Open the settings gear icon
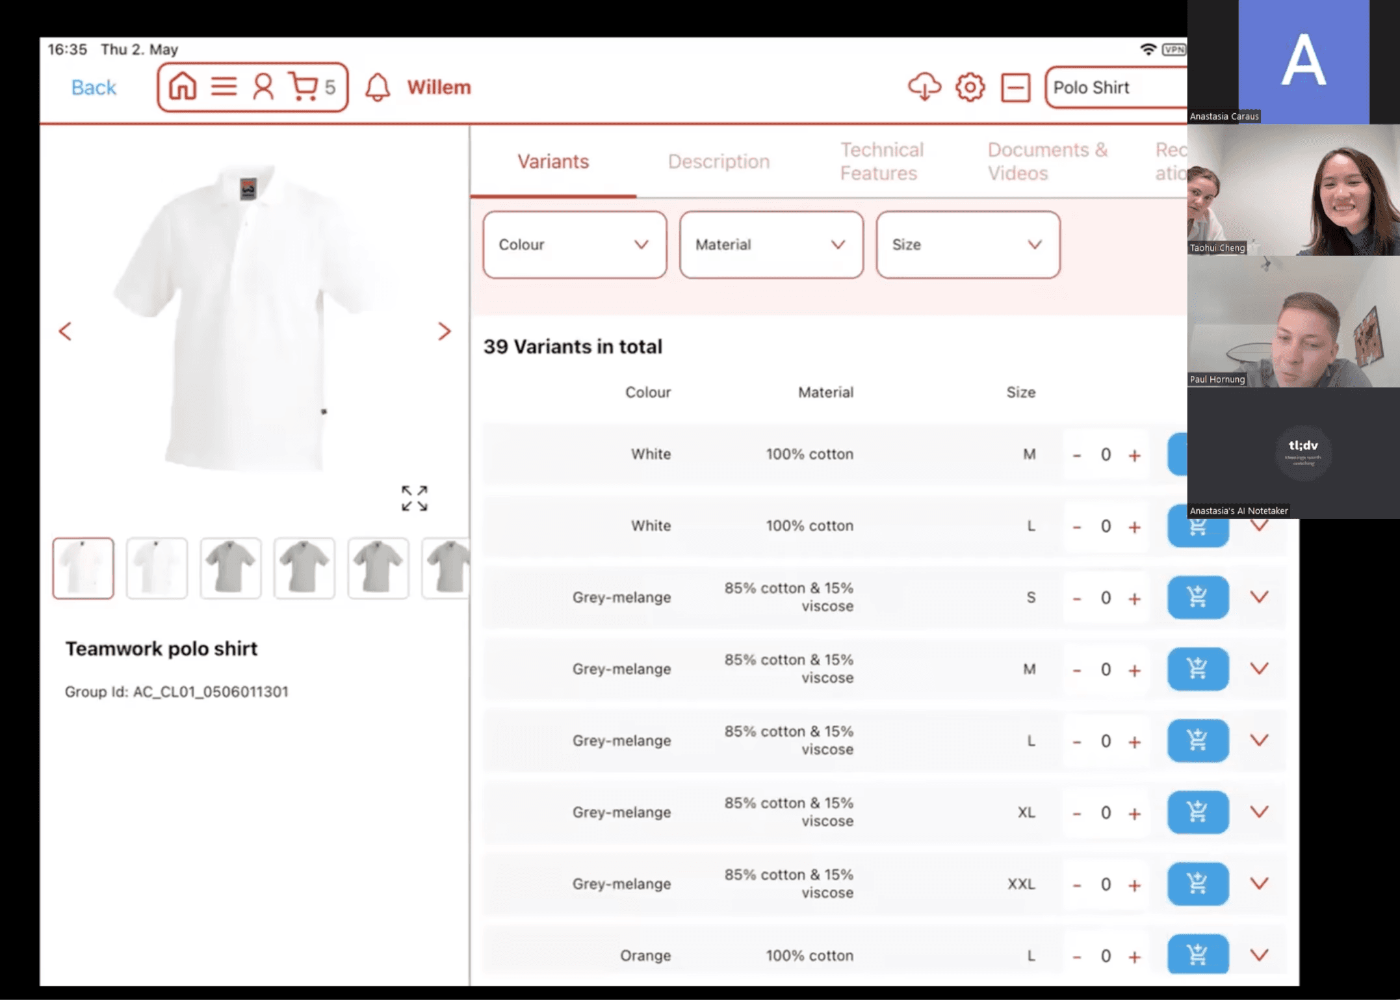 tap(970, 87)
